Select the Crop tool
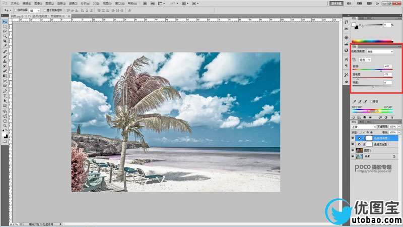The width and height of the screenshot is (403, 227). (5, 41)
